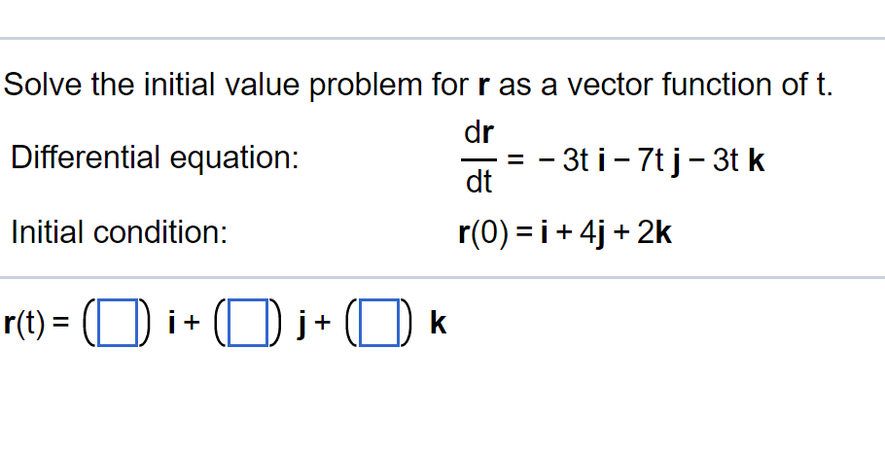Click the divider line above the answer row
Image resolution: width=885 pixels, height=454 pixels.
442,279
